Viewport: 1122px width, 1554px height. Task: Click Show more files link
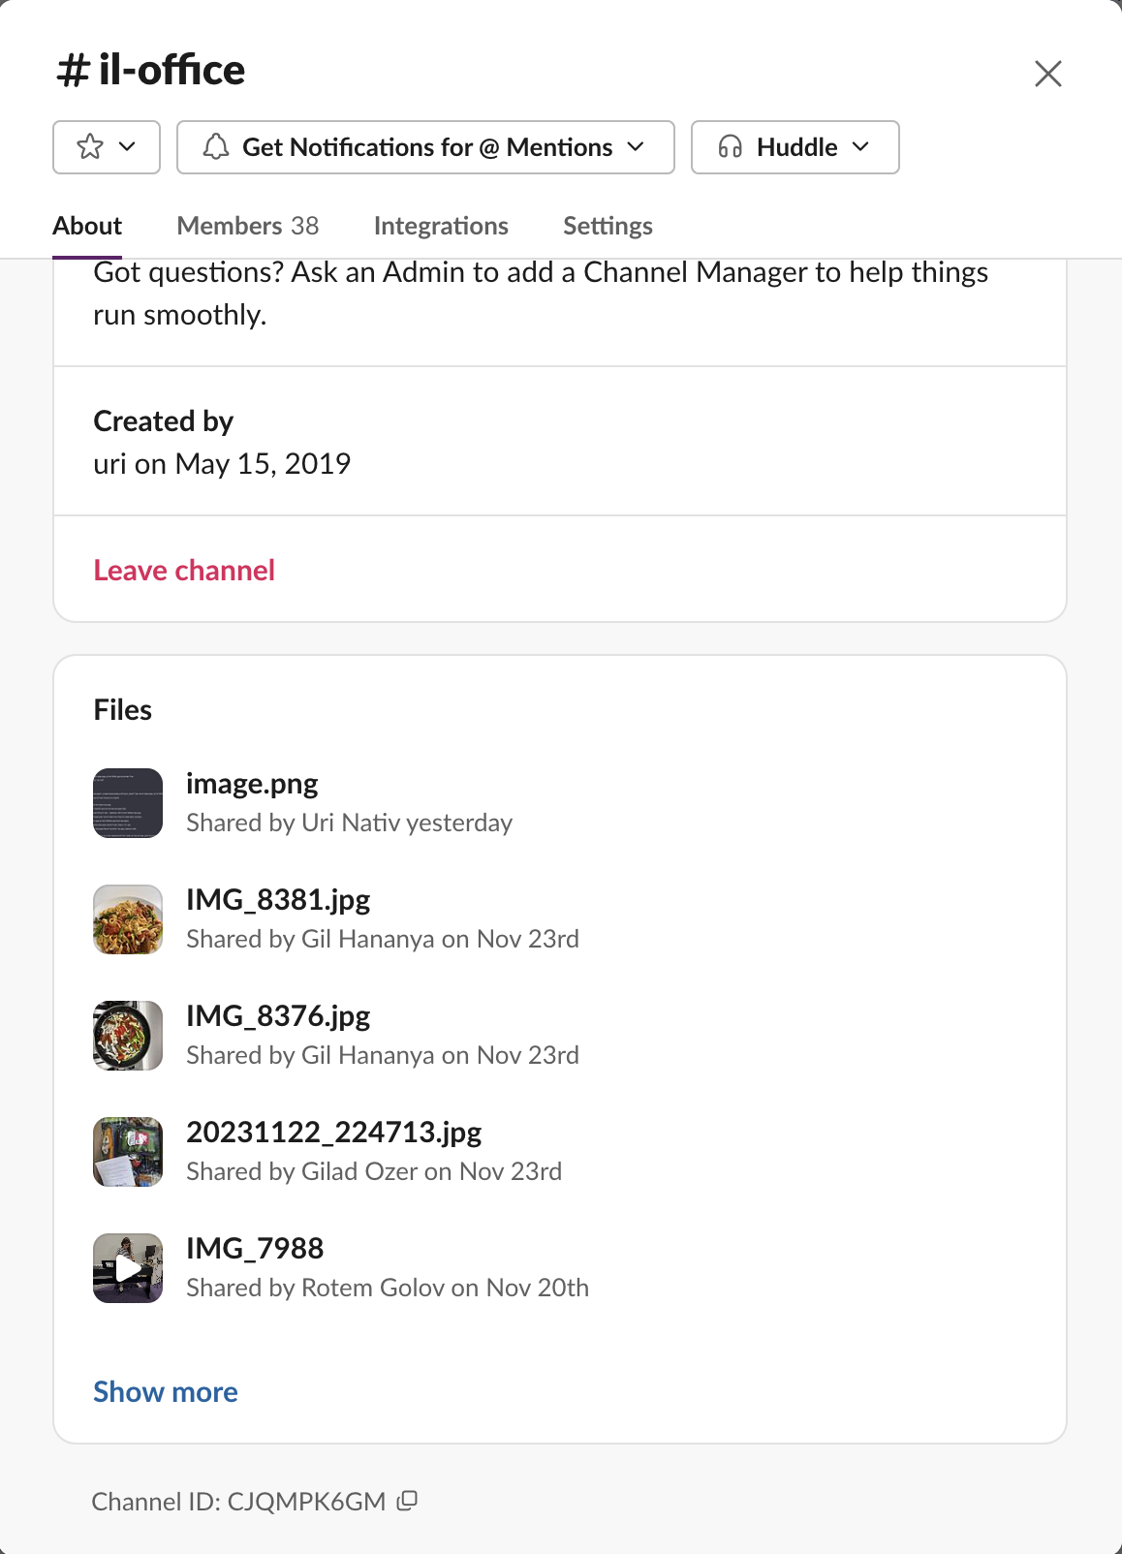(x=166, y=1392)
